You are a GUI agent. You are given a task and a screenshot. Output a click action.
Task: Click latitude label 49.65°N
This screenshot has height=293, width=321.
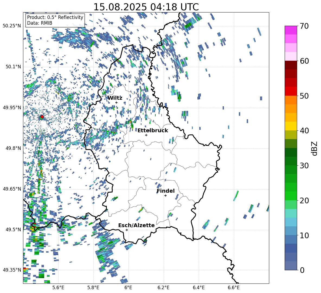[12, 189]
